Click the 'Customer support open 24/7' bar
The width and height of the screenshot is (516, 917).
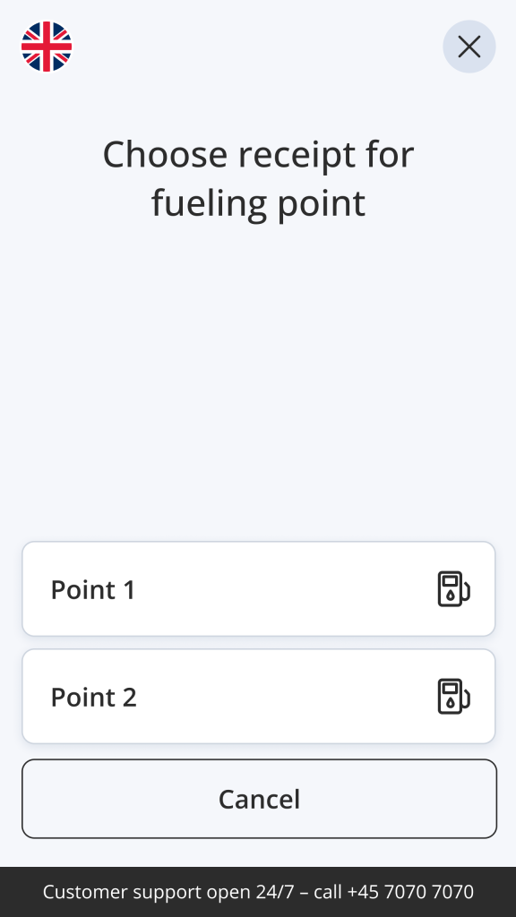(258, 892)
